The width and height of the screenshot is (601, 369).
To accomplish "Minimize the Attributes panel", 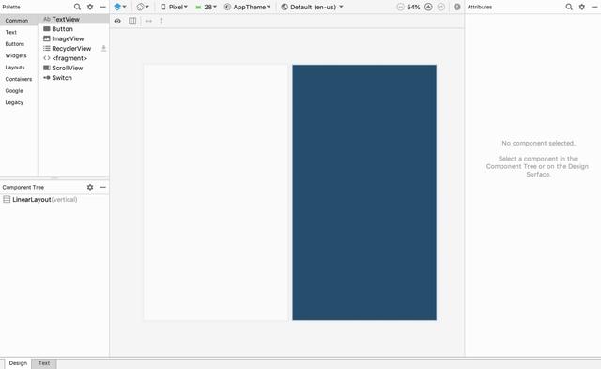I will 594,7.
